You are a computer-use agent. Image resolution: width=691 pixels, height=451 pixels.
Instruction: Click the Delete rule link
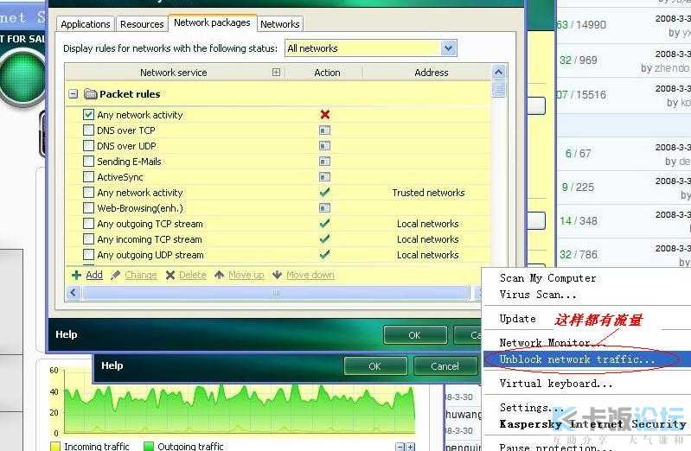(x=193, y=275)
